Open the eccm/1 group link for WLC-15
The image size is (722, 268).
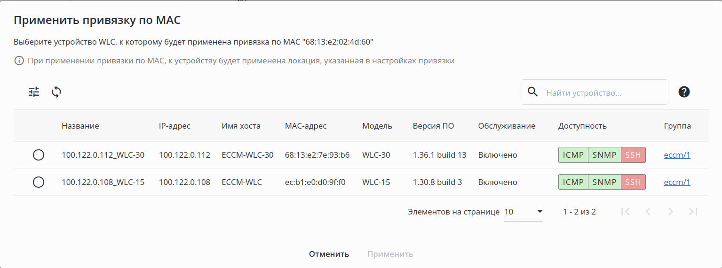pyautogui.click(x=677, y=182)
